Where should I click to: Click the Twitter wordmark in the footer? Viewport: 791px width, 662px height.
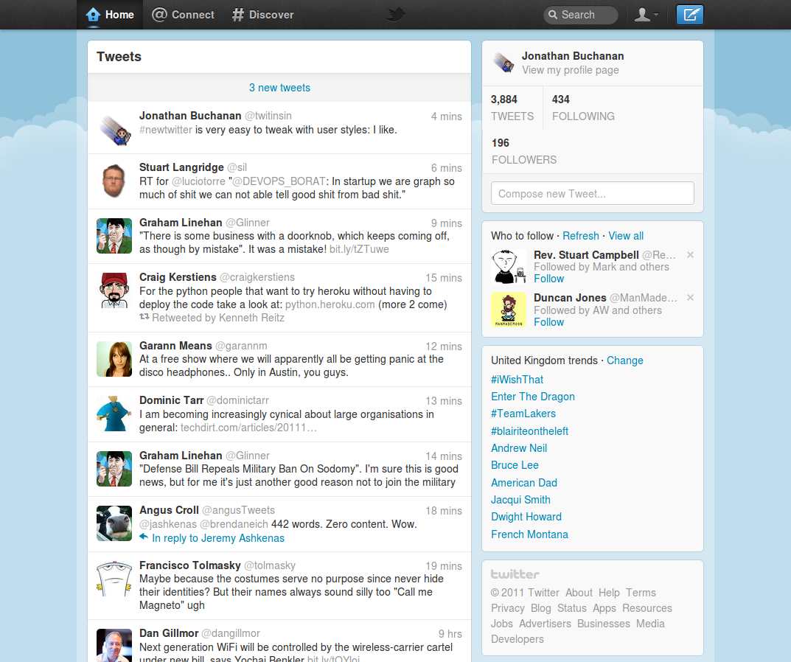point(515,574)
